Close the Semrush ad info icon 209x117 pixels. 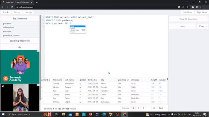(38, 51)
